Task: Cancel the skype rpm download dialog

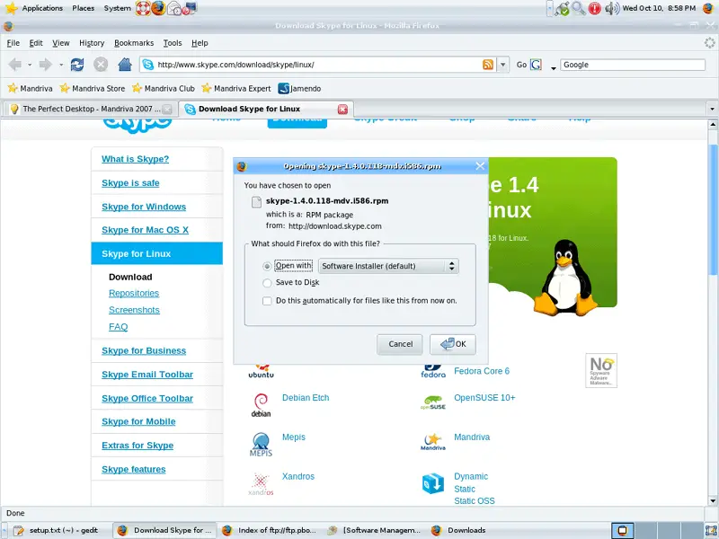Action: pyautogui.click(x=400, y=344)
